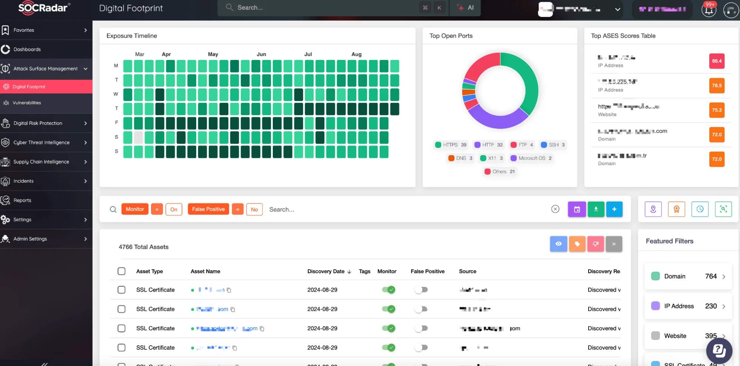
Task: Click the purple location pin filter icon
Action: [x=653, y=209]
